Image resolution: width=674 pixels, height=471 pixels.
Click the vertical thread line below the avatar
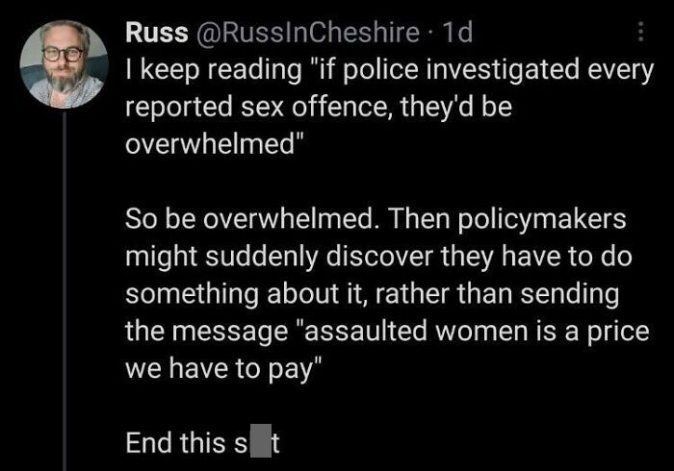[65, 291]
